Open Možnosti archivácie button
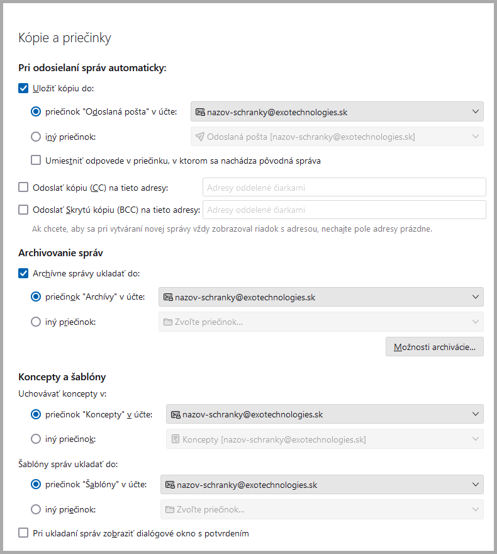 point(434,346)
